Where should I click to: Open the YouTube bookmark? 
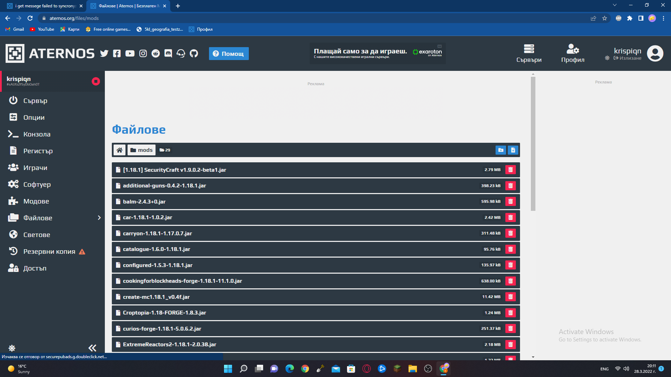[42, 29]
